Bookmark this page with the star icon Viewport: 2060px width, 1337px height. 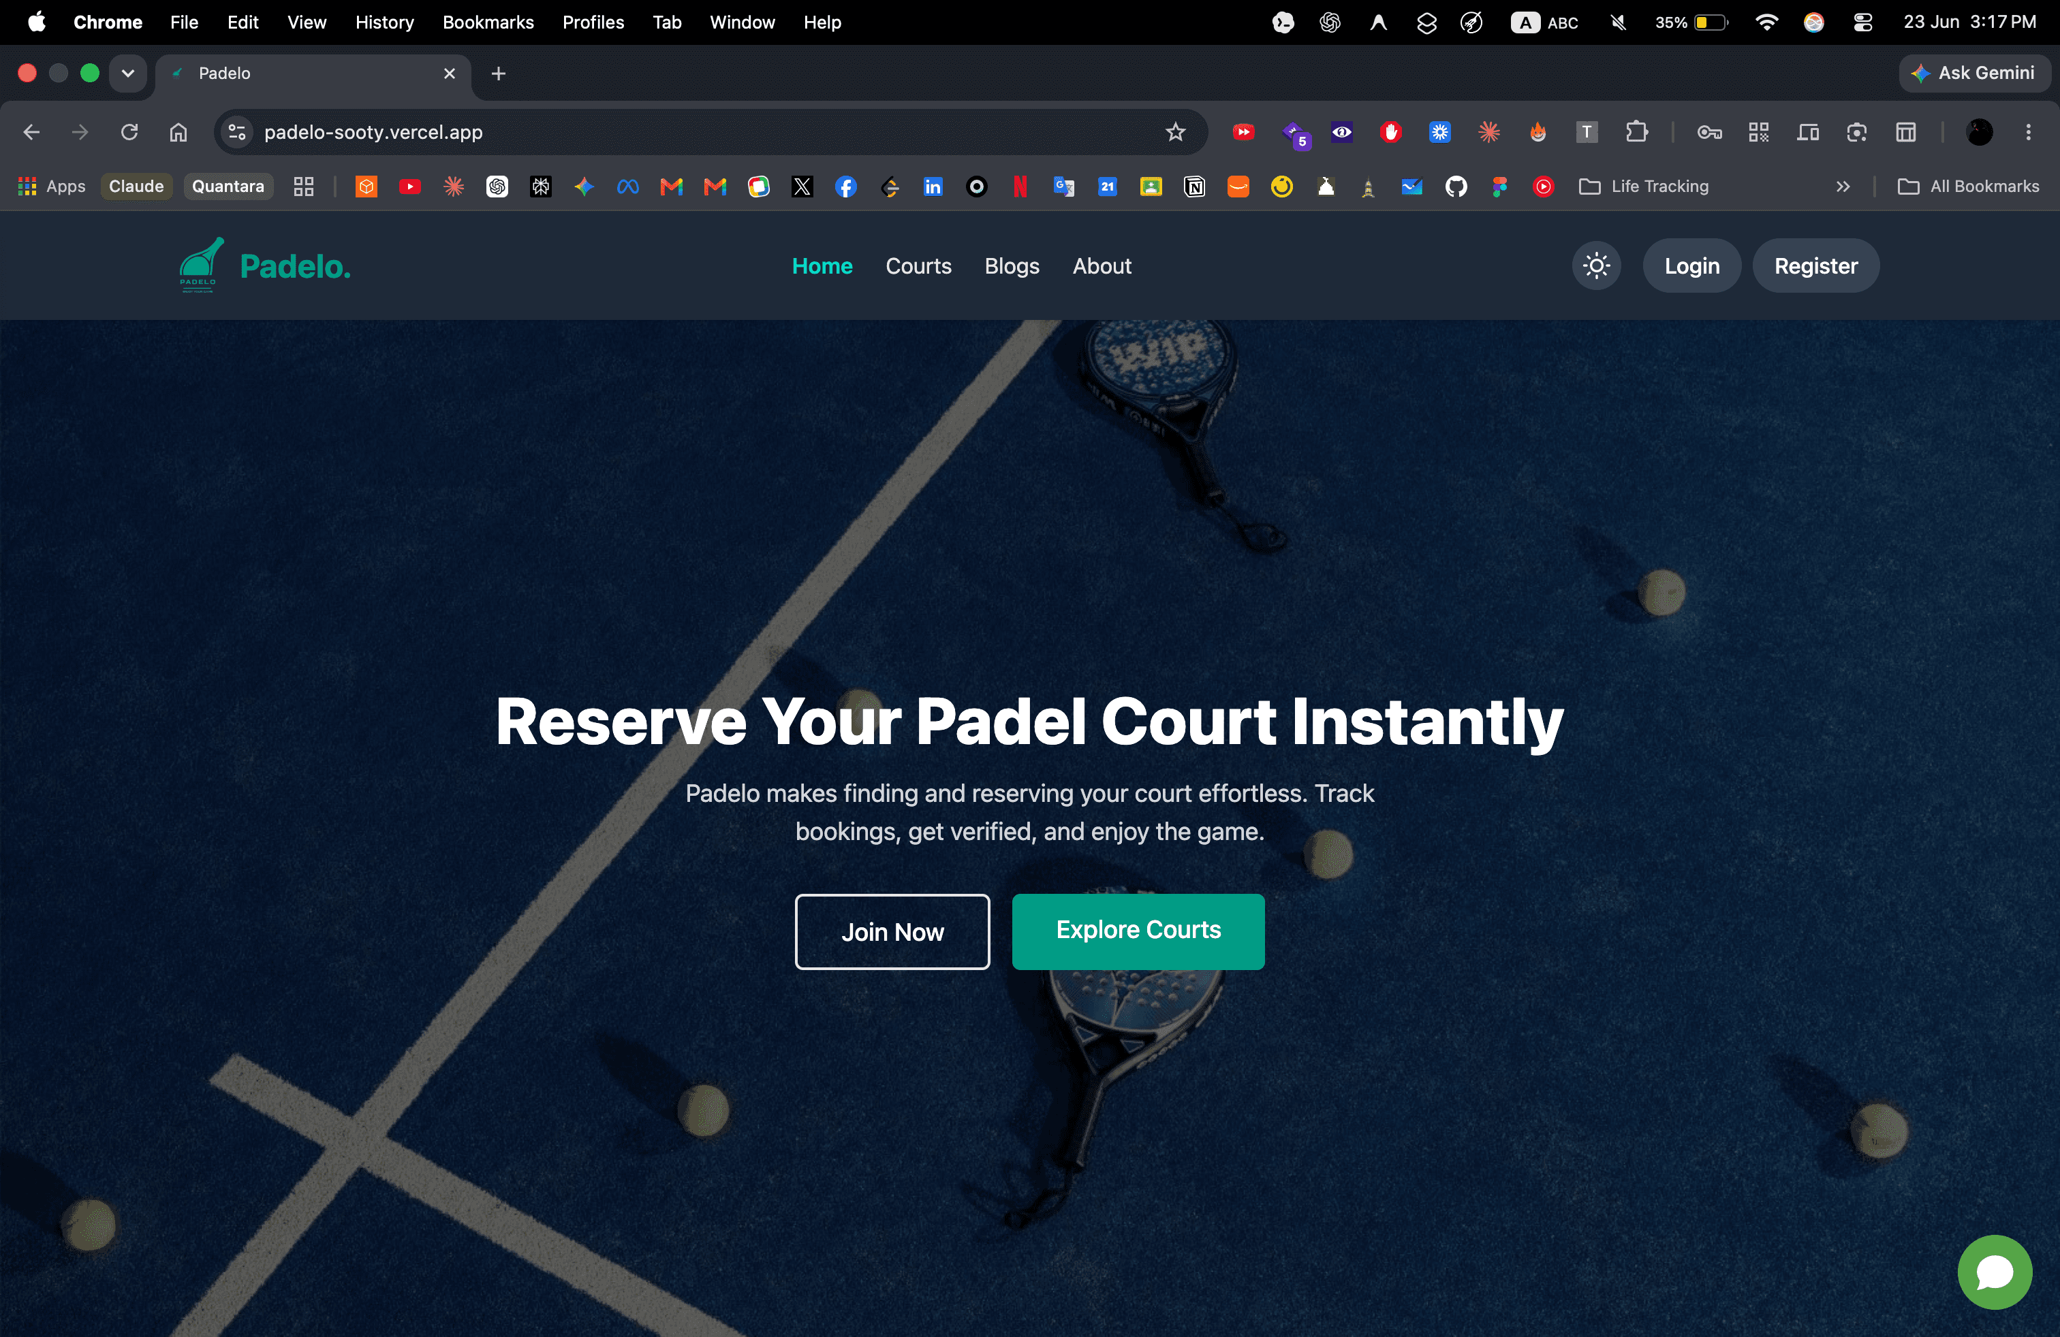(1174, 132)
